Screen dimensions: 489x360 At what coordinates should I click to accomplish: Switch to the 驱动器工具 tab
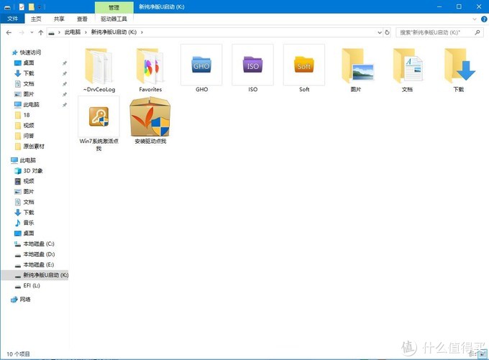(114, 19)
